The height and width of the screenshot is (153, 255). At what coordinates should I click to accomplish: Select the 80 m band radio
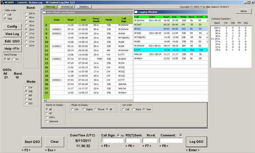26,17
